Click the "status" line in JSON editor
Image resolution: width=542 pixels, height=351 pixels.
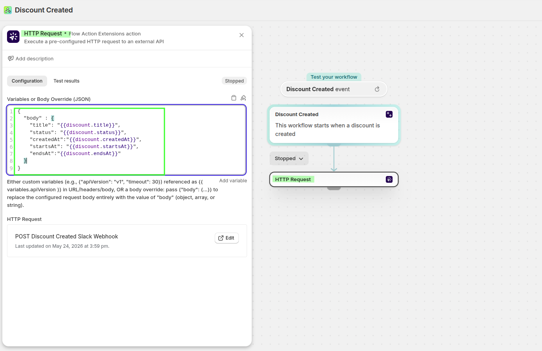[78, 132]
